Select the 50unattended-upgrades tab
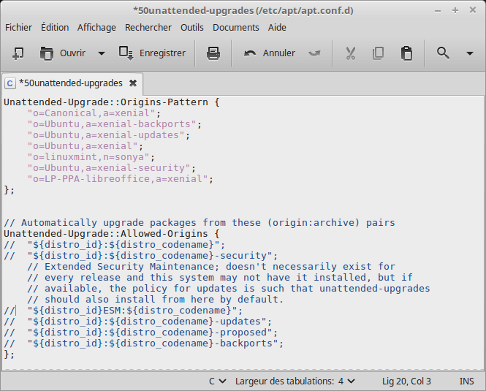 [x=71, y=83]
